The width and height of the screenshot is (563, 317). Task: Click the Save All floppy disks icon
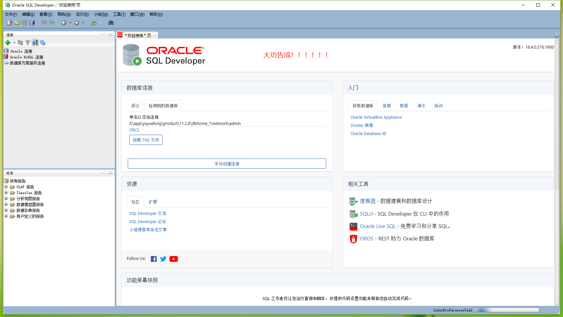(32, 23)
